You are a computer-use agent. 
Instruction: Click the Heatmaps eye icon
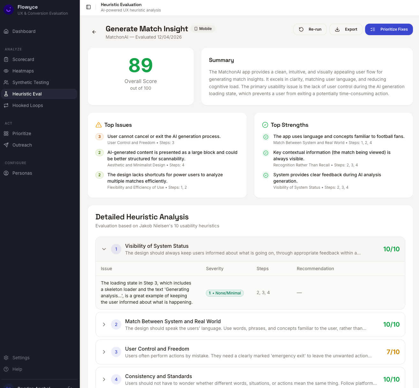coord(6,71)
